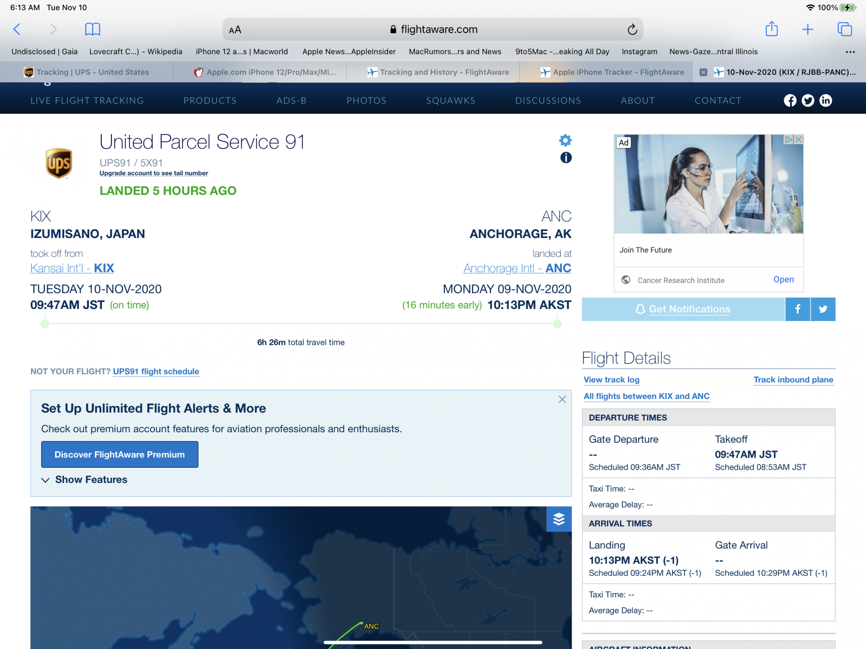This screenshot has height=649, width=866.
Task: Open Kansai Int'l KIX airport link
Action: tap(72, 268)
